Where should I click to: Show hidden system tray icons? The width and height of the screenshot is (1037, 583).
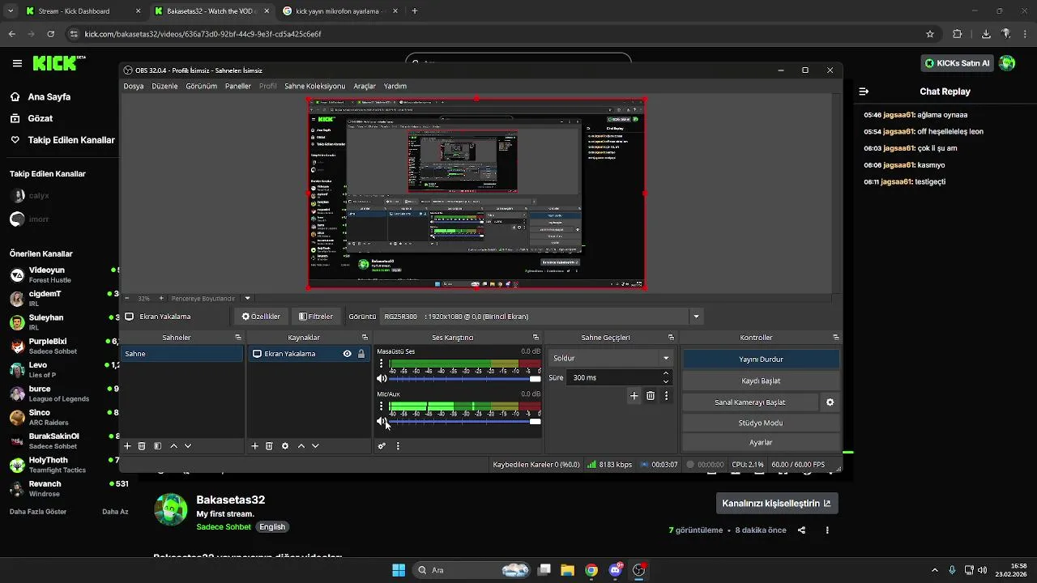(935, 570)
